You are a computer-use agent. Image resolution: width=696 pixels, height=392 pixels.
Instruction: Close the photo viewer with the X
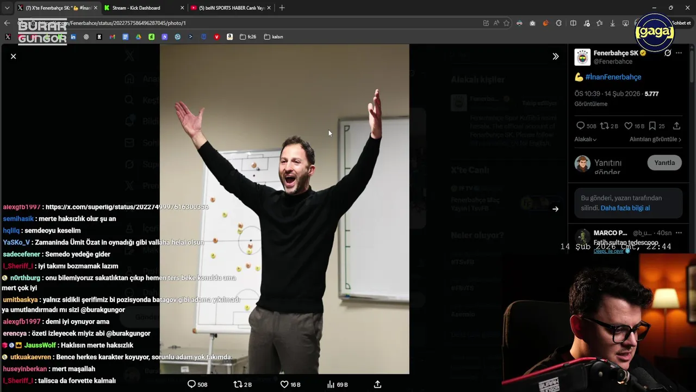click(14, 56)
